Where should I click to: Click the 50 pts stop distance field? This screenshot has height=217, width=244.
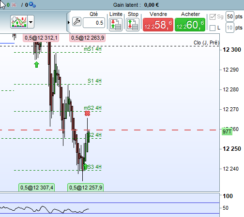[230, 16]
